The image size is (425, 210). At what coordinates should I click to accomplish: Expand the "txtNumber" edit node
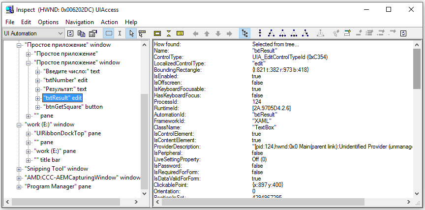(x=37, y=81)
